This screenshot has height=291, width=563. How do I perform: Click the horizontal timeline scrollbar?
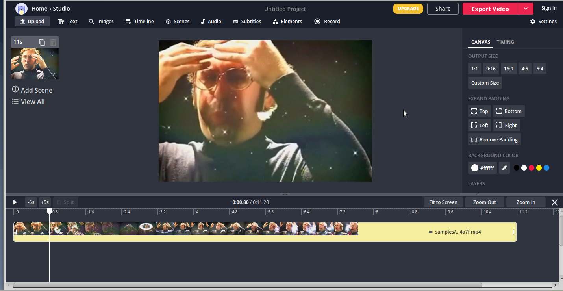click(x=248, y=285)
